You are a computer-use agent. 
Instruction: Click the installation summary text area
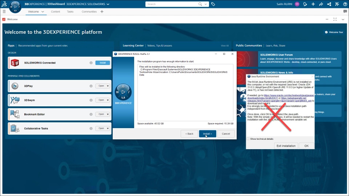pos(185,93)
